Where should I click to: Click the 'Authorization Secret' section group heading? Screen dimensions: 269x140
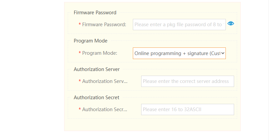(96, 98)
